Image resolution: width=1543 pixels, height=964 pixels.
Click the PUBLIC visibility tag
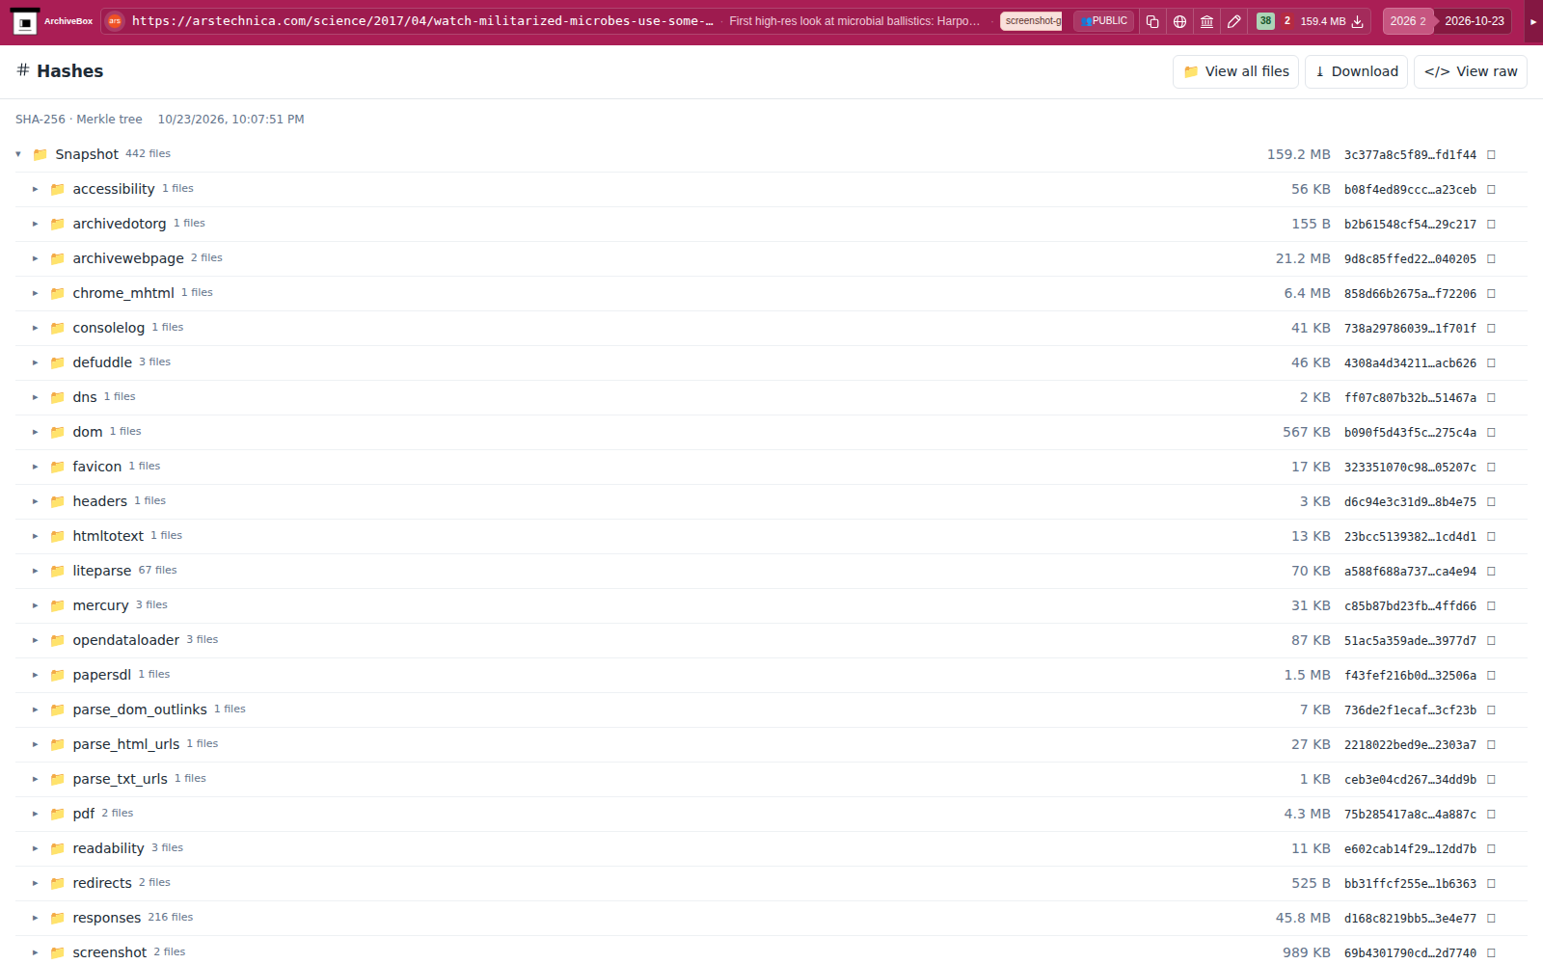tap(1104, 21)
